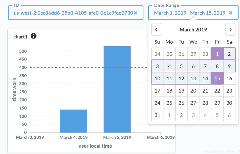This screenshot has width=240, height=154.
Task: Choose March 16 in the calendar
Action: pyautogui.click(x=229, y=79)
